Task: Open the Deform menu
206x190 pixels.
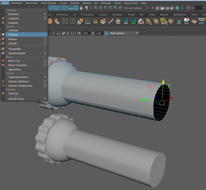Action: coord(87,3)
